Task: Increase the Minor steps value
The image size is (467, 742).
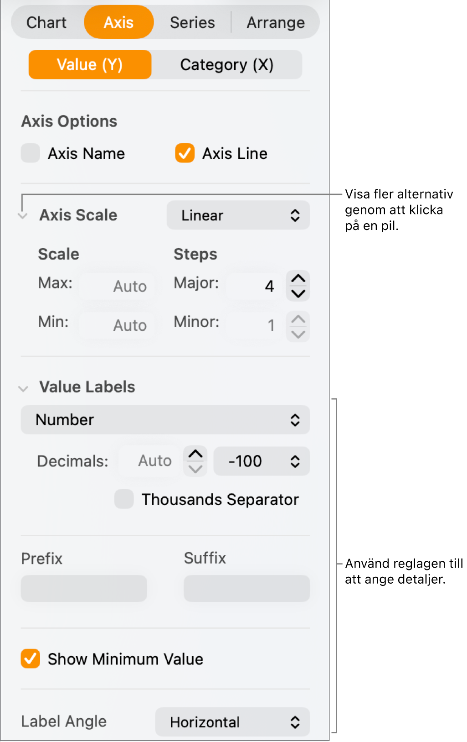Action: 298,319
